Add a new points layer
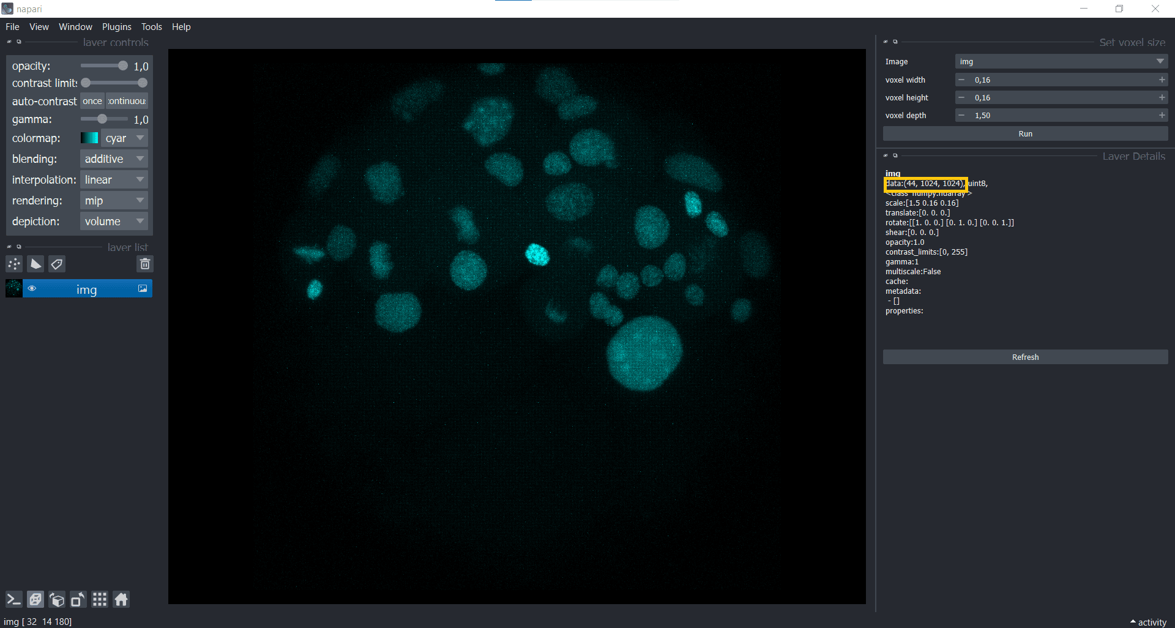The width and height of the screenshot is (1175, 628). (14, 264)
